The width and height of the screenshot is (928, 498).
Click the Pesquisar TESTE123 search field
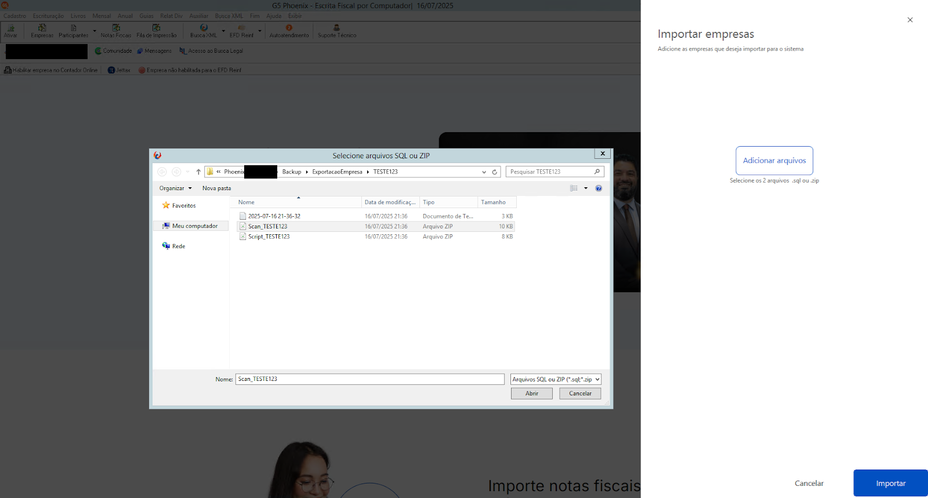[549, 172]
